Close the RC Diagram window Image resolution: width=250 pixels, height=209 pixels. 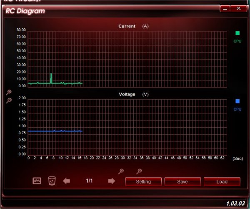pos(238,8)
